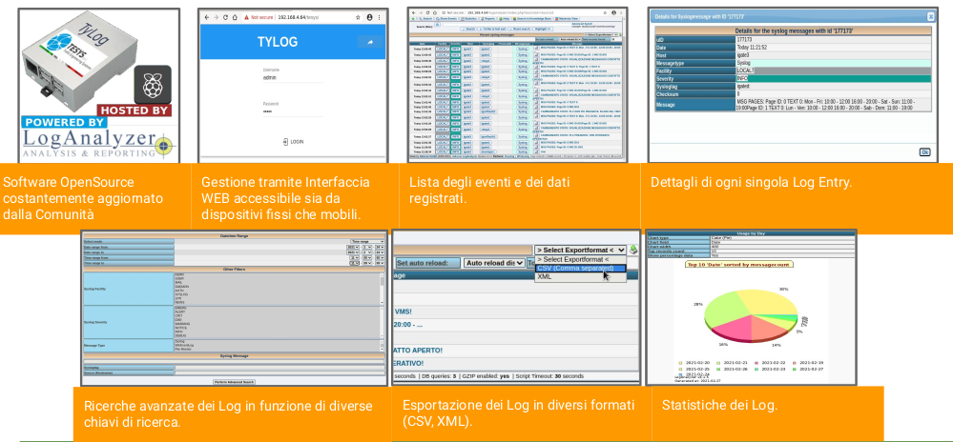Click the Syslog Facility list box
This screenshot has width=953, height=442.
278,289
